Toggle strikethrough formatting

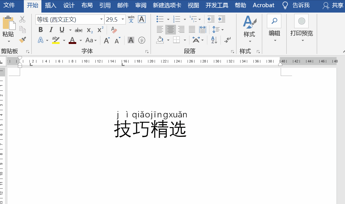pyautogui.click(x=78, y=30)
